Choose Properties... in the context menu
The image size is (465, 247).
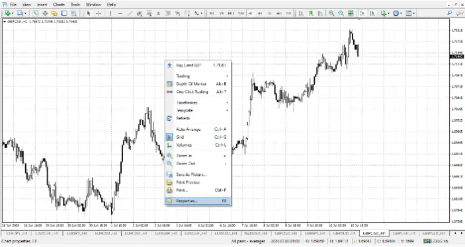pos(198,201)
